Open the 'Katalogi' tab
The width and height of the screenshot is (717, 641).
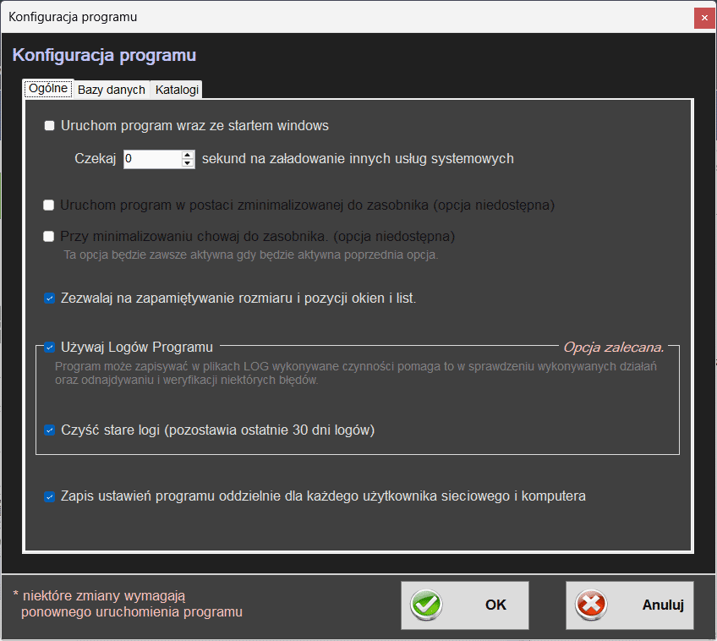click(x=177, y=90)
